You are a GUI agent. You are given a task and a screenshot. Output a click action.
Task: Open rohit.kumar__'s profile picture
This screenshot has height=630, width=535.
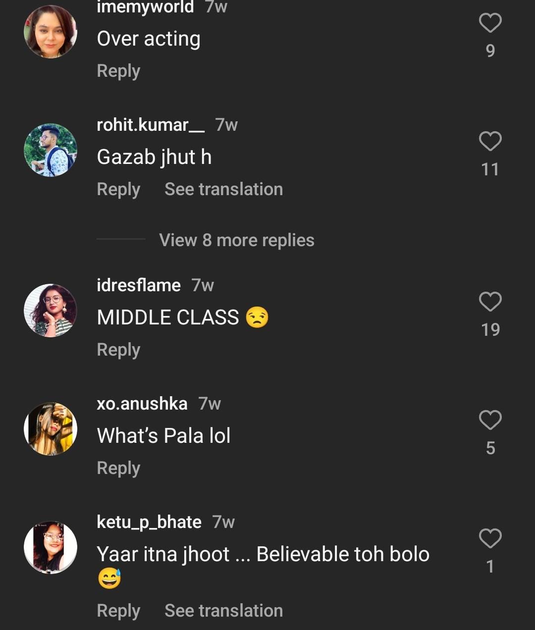click(51, 150)
